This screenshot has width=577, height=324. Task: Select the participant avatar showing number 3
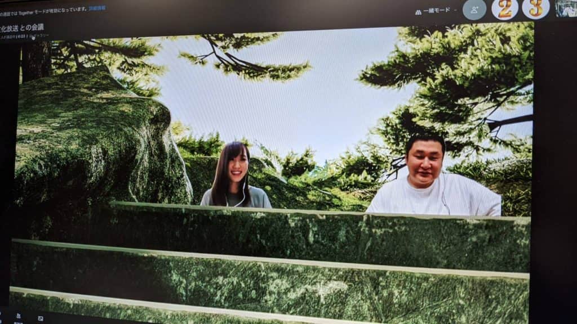535,9
